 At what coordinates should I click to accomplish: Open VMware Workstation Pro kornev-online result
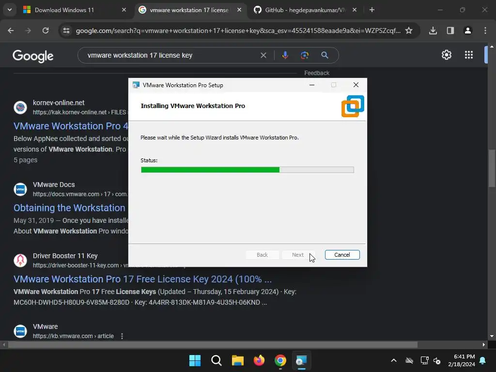pos(71,126)
